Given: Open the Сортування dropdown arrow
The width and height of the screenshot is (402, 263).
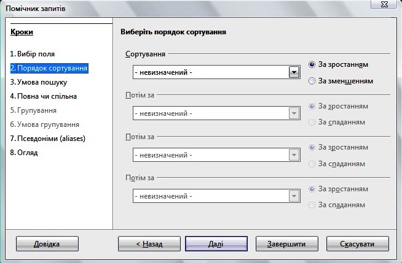Looking at the screenshot, I should (x=294, y=72).
